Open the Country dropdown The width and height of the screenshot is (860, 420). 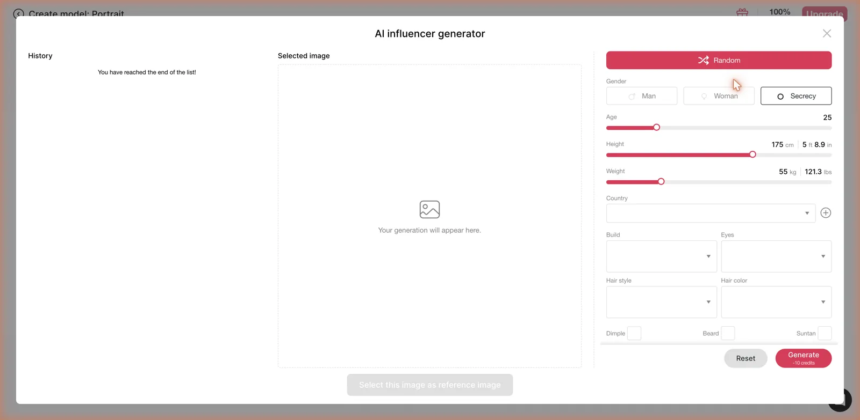coord(711,213)
